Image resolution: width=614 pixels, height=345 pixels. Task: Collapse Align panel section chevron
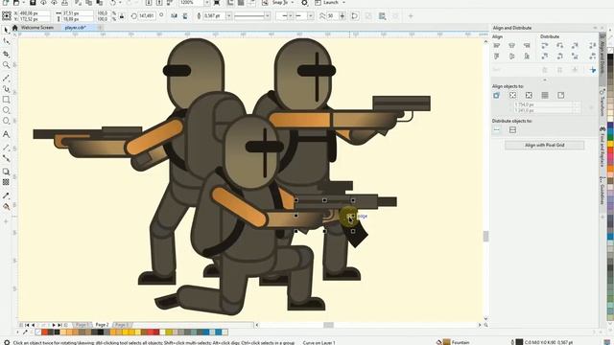(545, 80)
